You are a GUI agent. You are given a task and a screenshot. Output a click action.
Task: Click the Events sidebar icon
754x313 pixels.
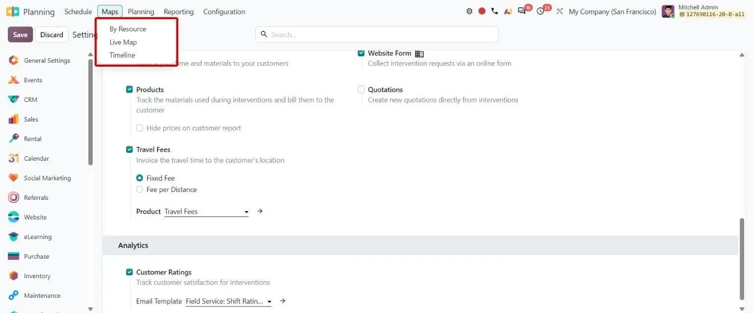pyautogui.click(x=14, y=80)
